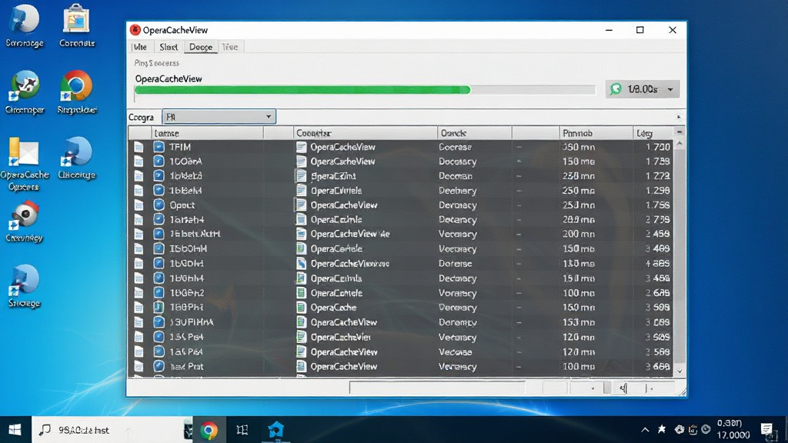
Task: Click the document icon beside OperaCacheView in the Opout row
Action: click(301, 205)
